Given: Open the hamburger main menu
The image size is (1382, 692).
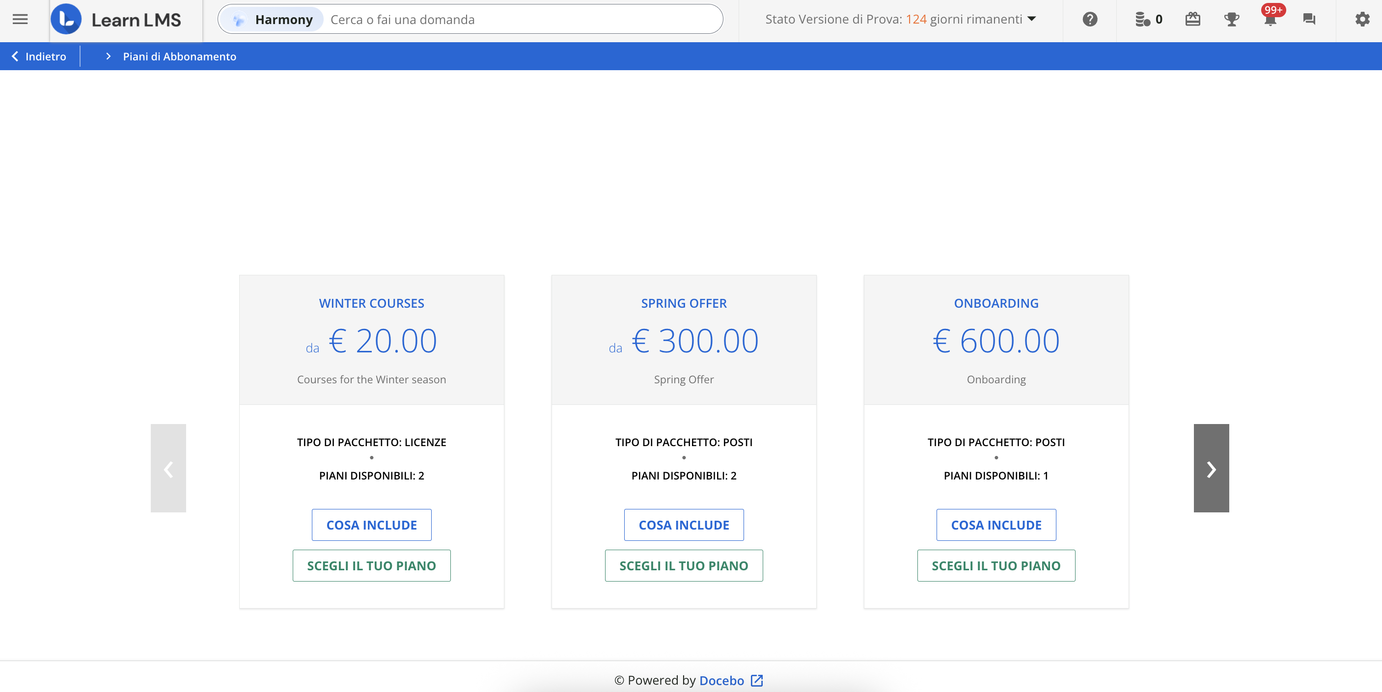Looking at the screenshot, I should coord(20,19).
